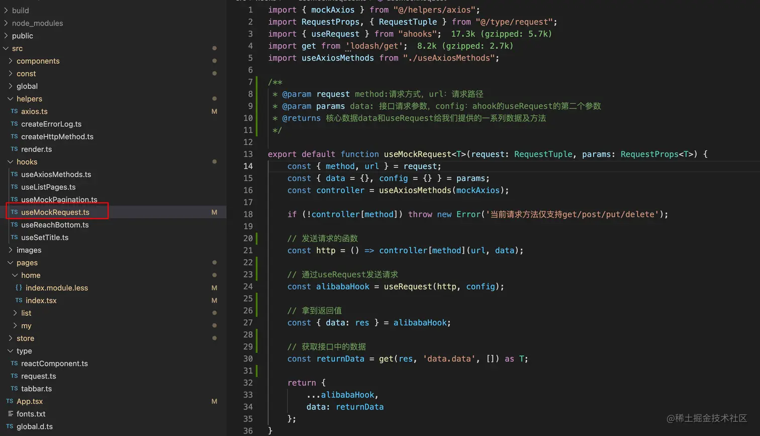Expand the public folder chevron
The height and width of the screenshot is (436, 760).
6,35
